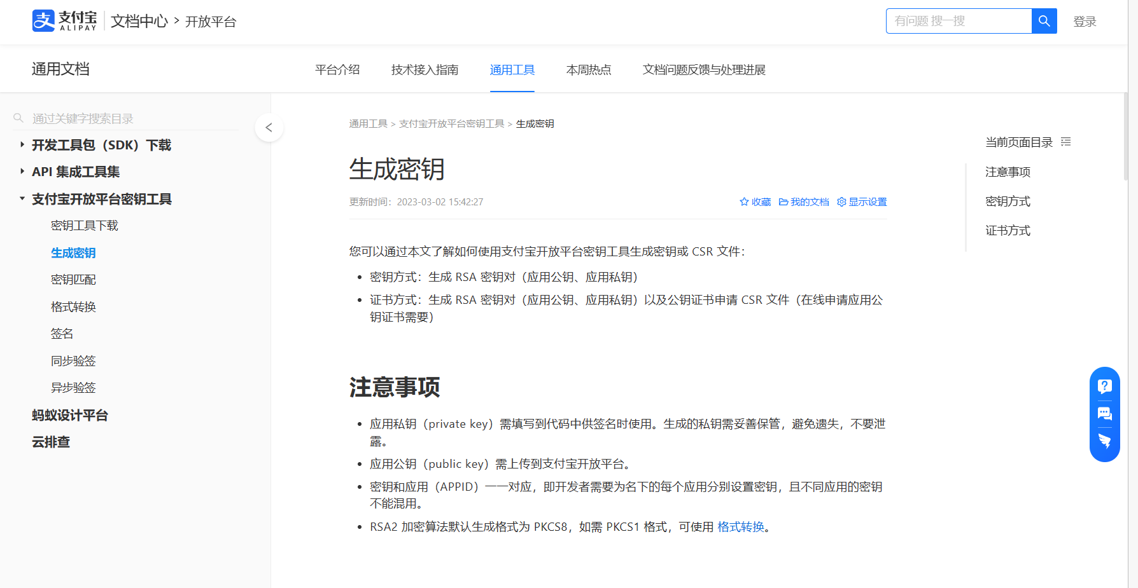The width and height of the screenshot is (1138, 588).
Task: Select 格式转换 in sidebar
Action: coord(73,306)
